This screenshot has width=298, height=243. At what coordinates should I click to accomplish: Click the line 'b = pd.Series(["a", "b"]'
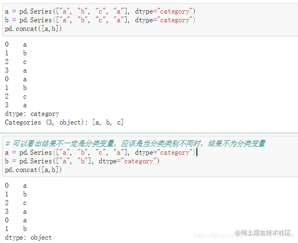click(82, 161)
